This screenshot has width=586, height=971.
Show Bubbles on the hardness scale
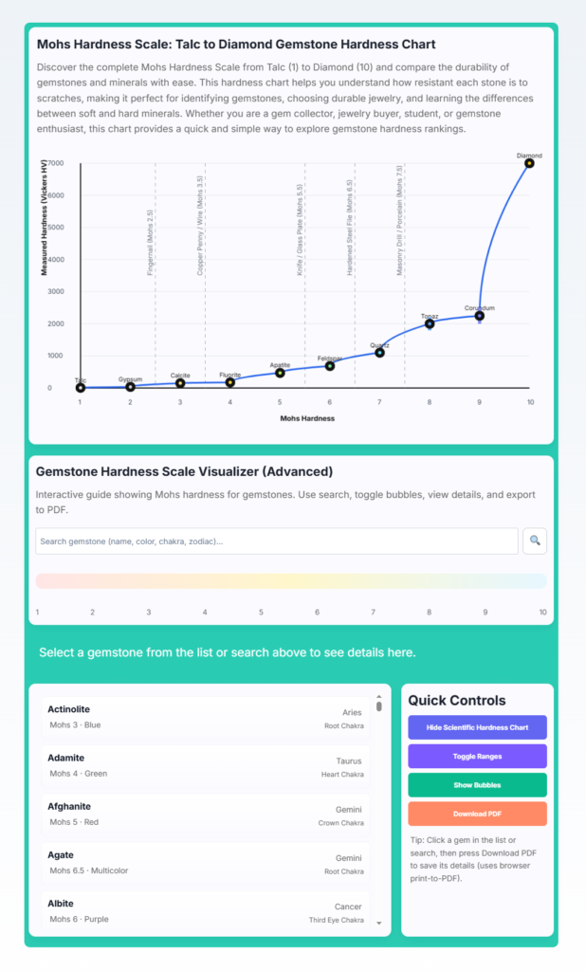coord(477,784)
